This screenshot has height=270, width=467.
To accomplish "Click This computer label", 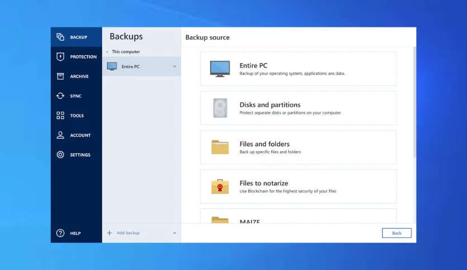I will pos(126,52).
